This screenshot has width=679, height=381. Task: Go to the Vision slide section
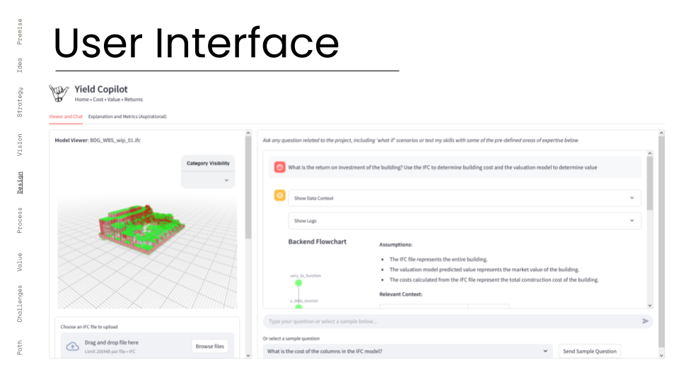(x=20, y=145)
